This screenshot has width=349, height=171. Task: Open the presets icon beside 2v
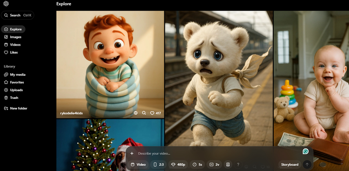(228, 164)
